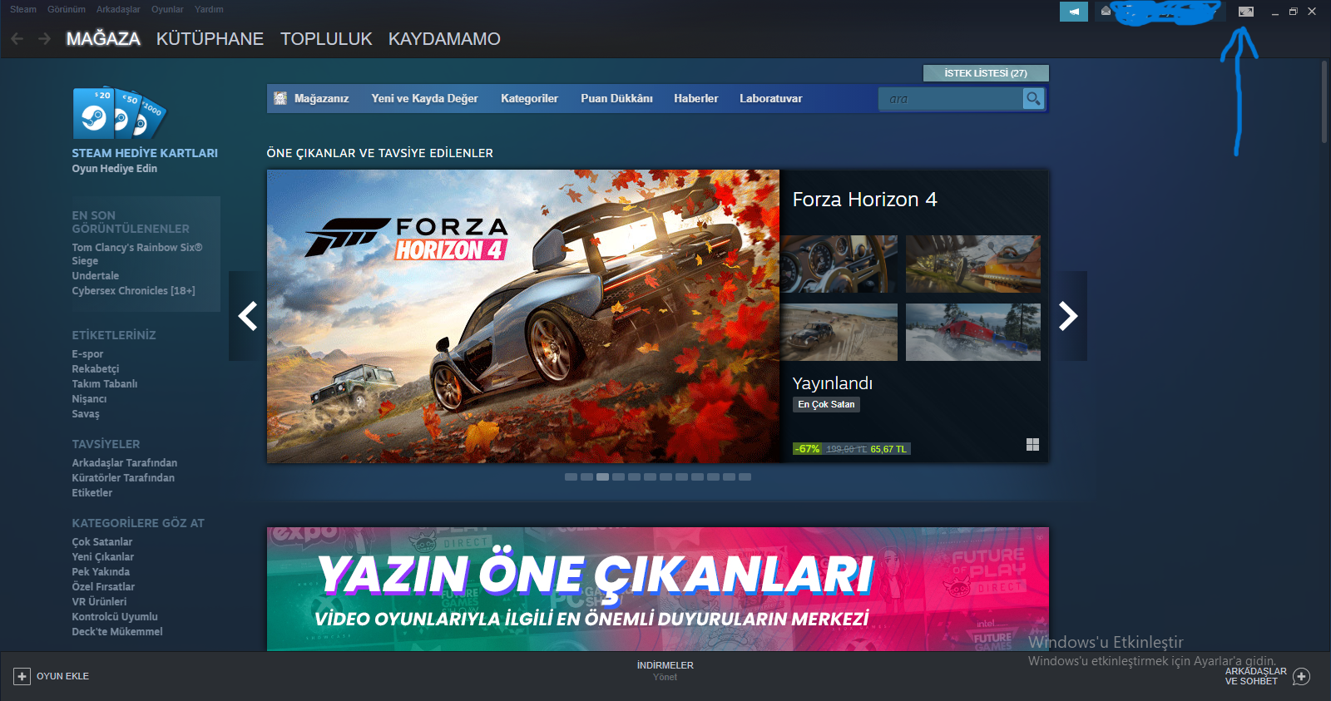Click the plus icon beside OYUN EKLE
Viewport: 1331px width, 701px height.
pyautogui.click(x=22, y=676)
